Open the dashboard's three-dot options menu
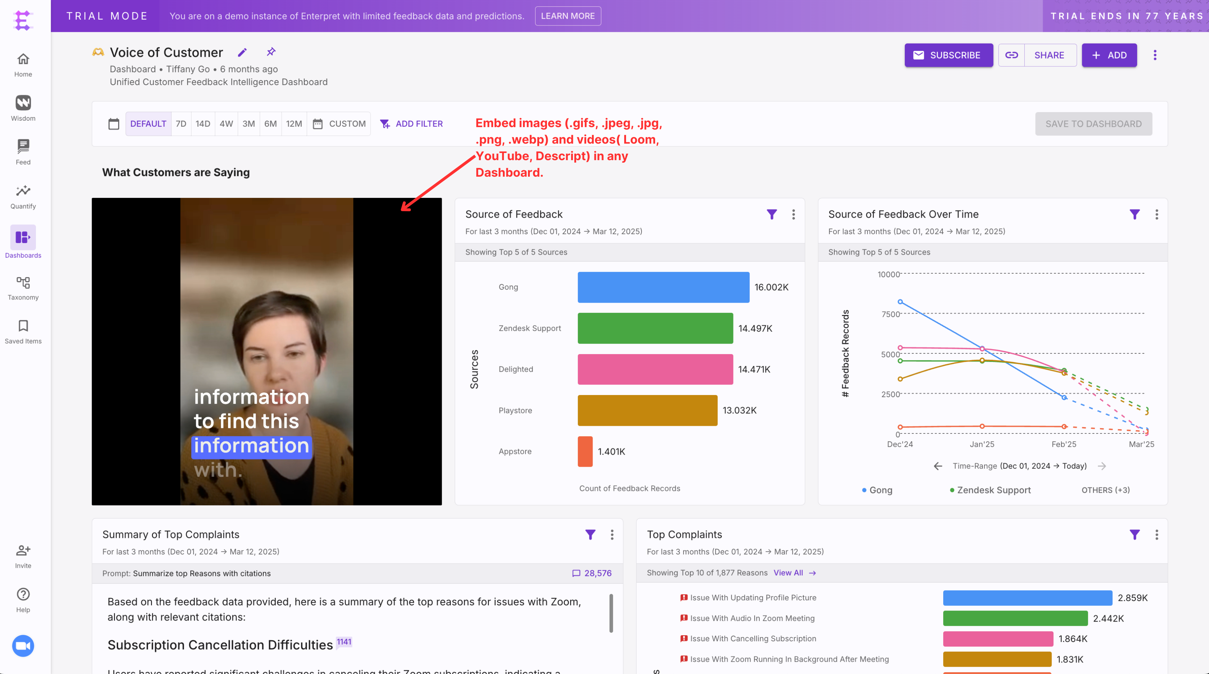1209x674 pixels. click(x=1154, y=55)
